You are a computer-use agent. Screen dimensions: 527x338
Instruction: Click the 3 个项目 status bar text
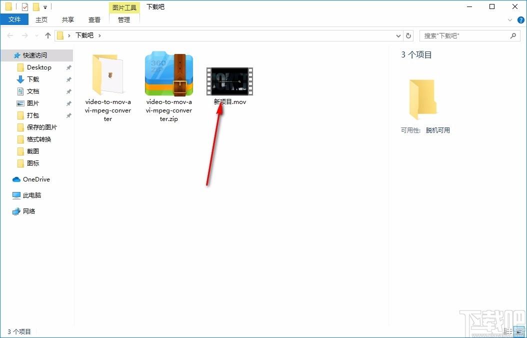19,332
